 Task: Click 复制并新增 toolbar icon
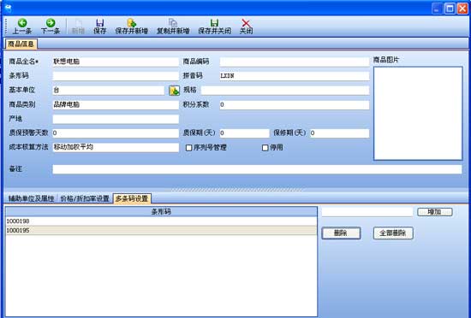[173, 26]
